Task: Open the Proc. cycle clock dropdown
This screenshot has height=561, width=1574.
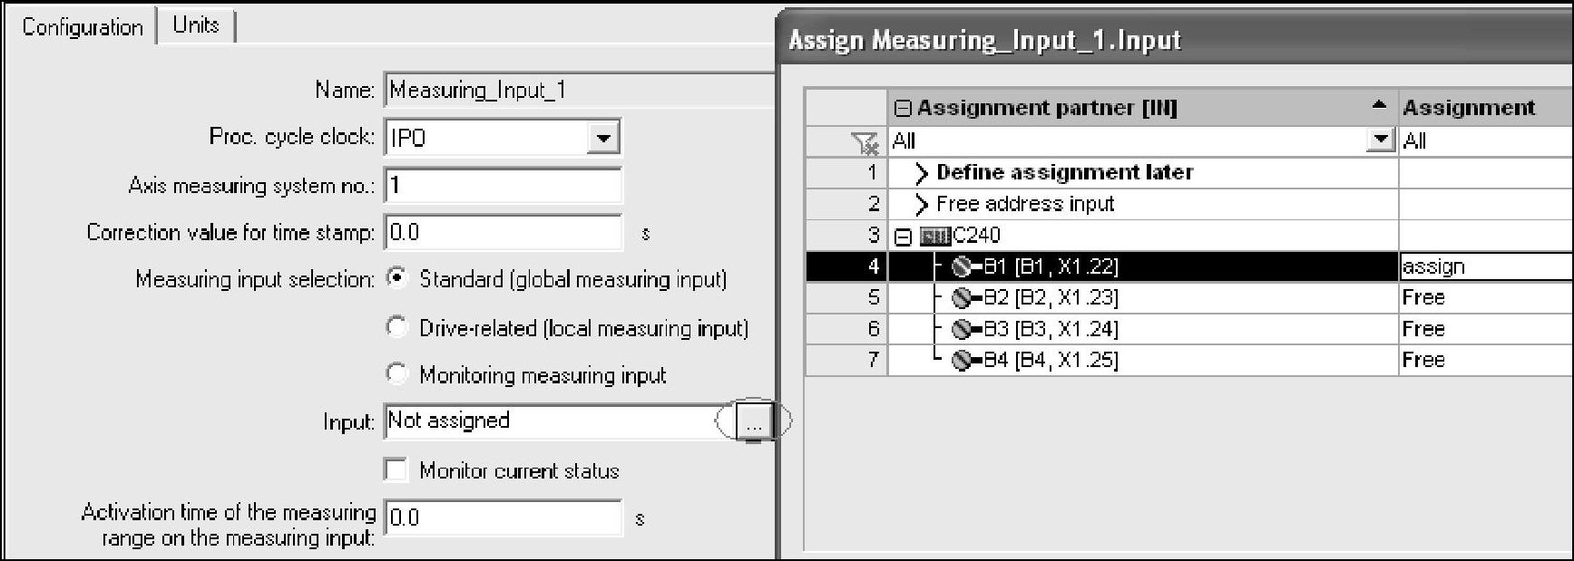Action: 602,139
